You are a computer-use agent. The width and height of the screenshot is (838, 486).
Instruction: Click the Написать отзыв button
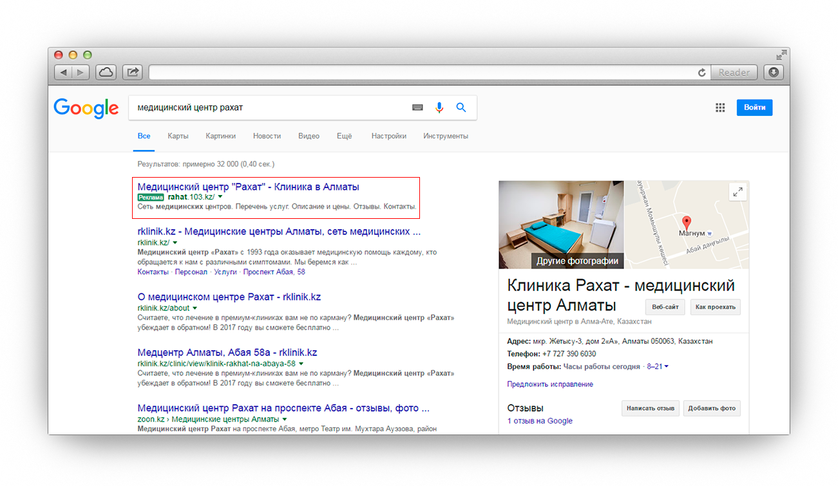click(651, 408)
